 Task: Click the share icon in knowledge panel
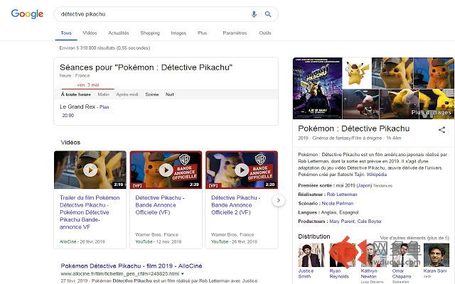coord(441,129)
